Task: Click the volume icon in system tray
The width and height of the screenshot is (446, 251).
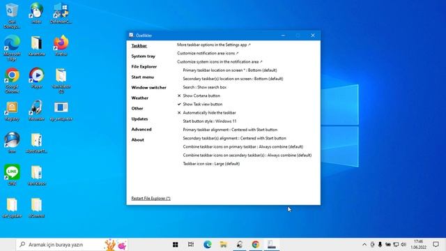Action: click(403, 245)
